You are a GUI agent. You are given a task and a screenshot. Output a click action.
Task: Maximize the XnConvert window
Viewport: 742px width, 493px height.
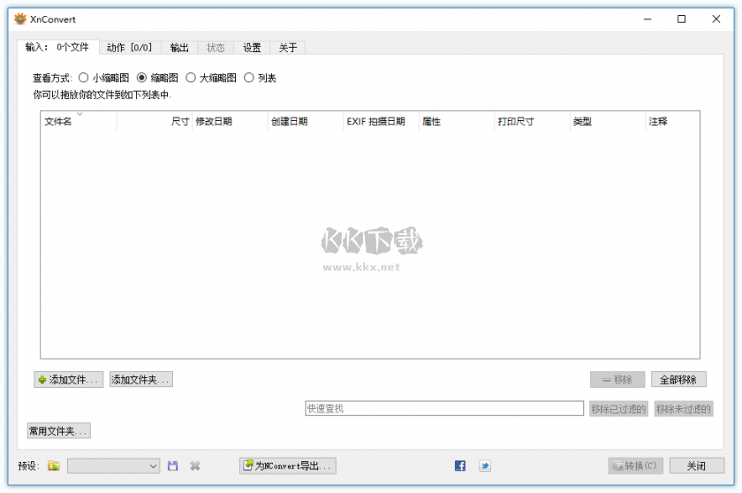coord(681,19)
